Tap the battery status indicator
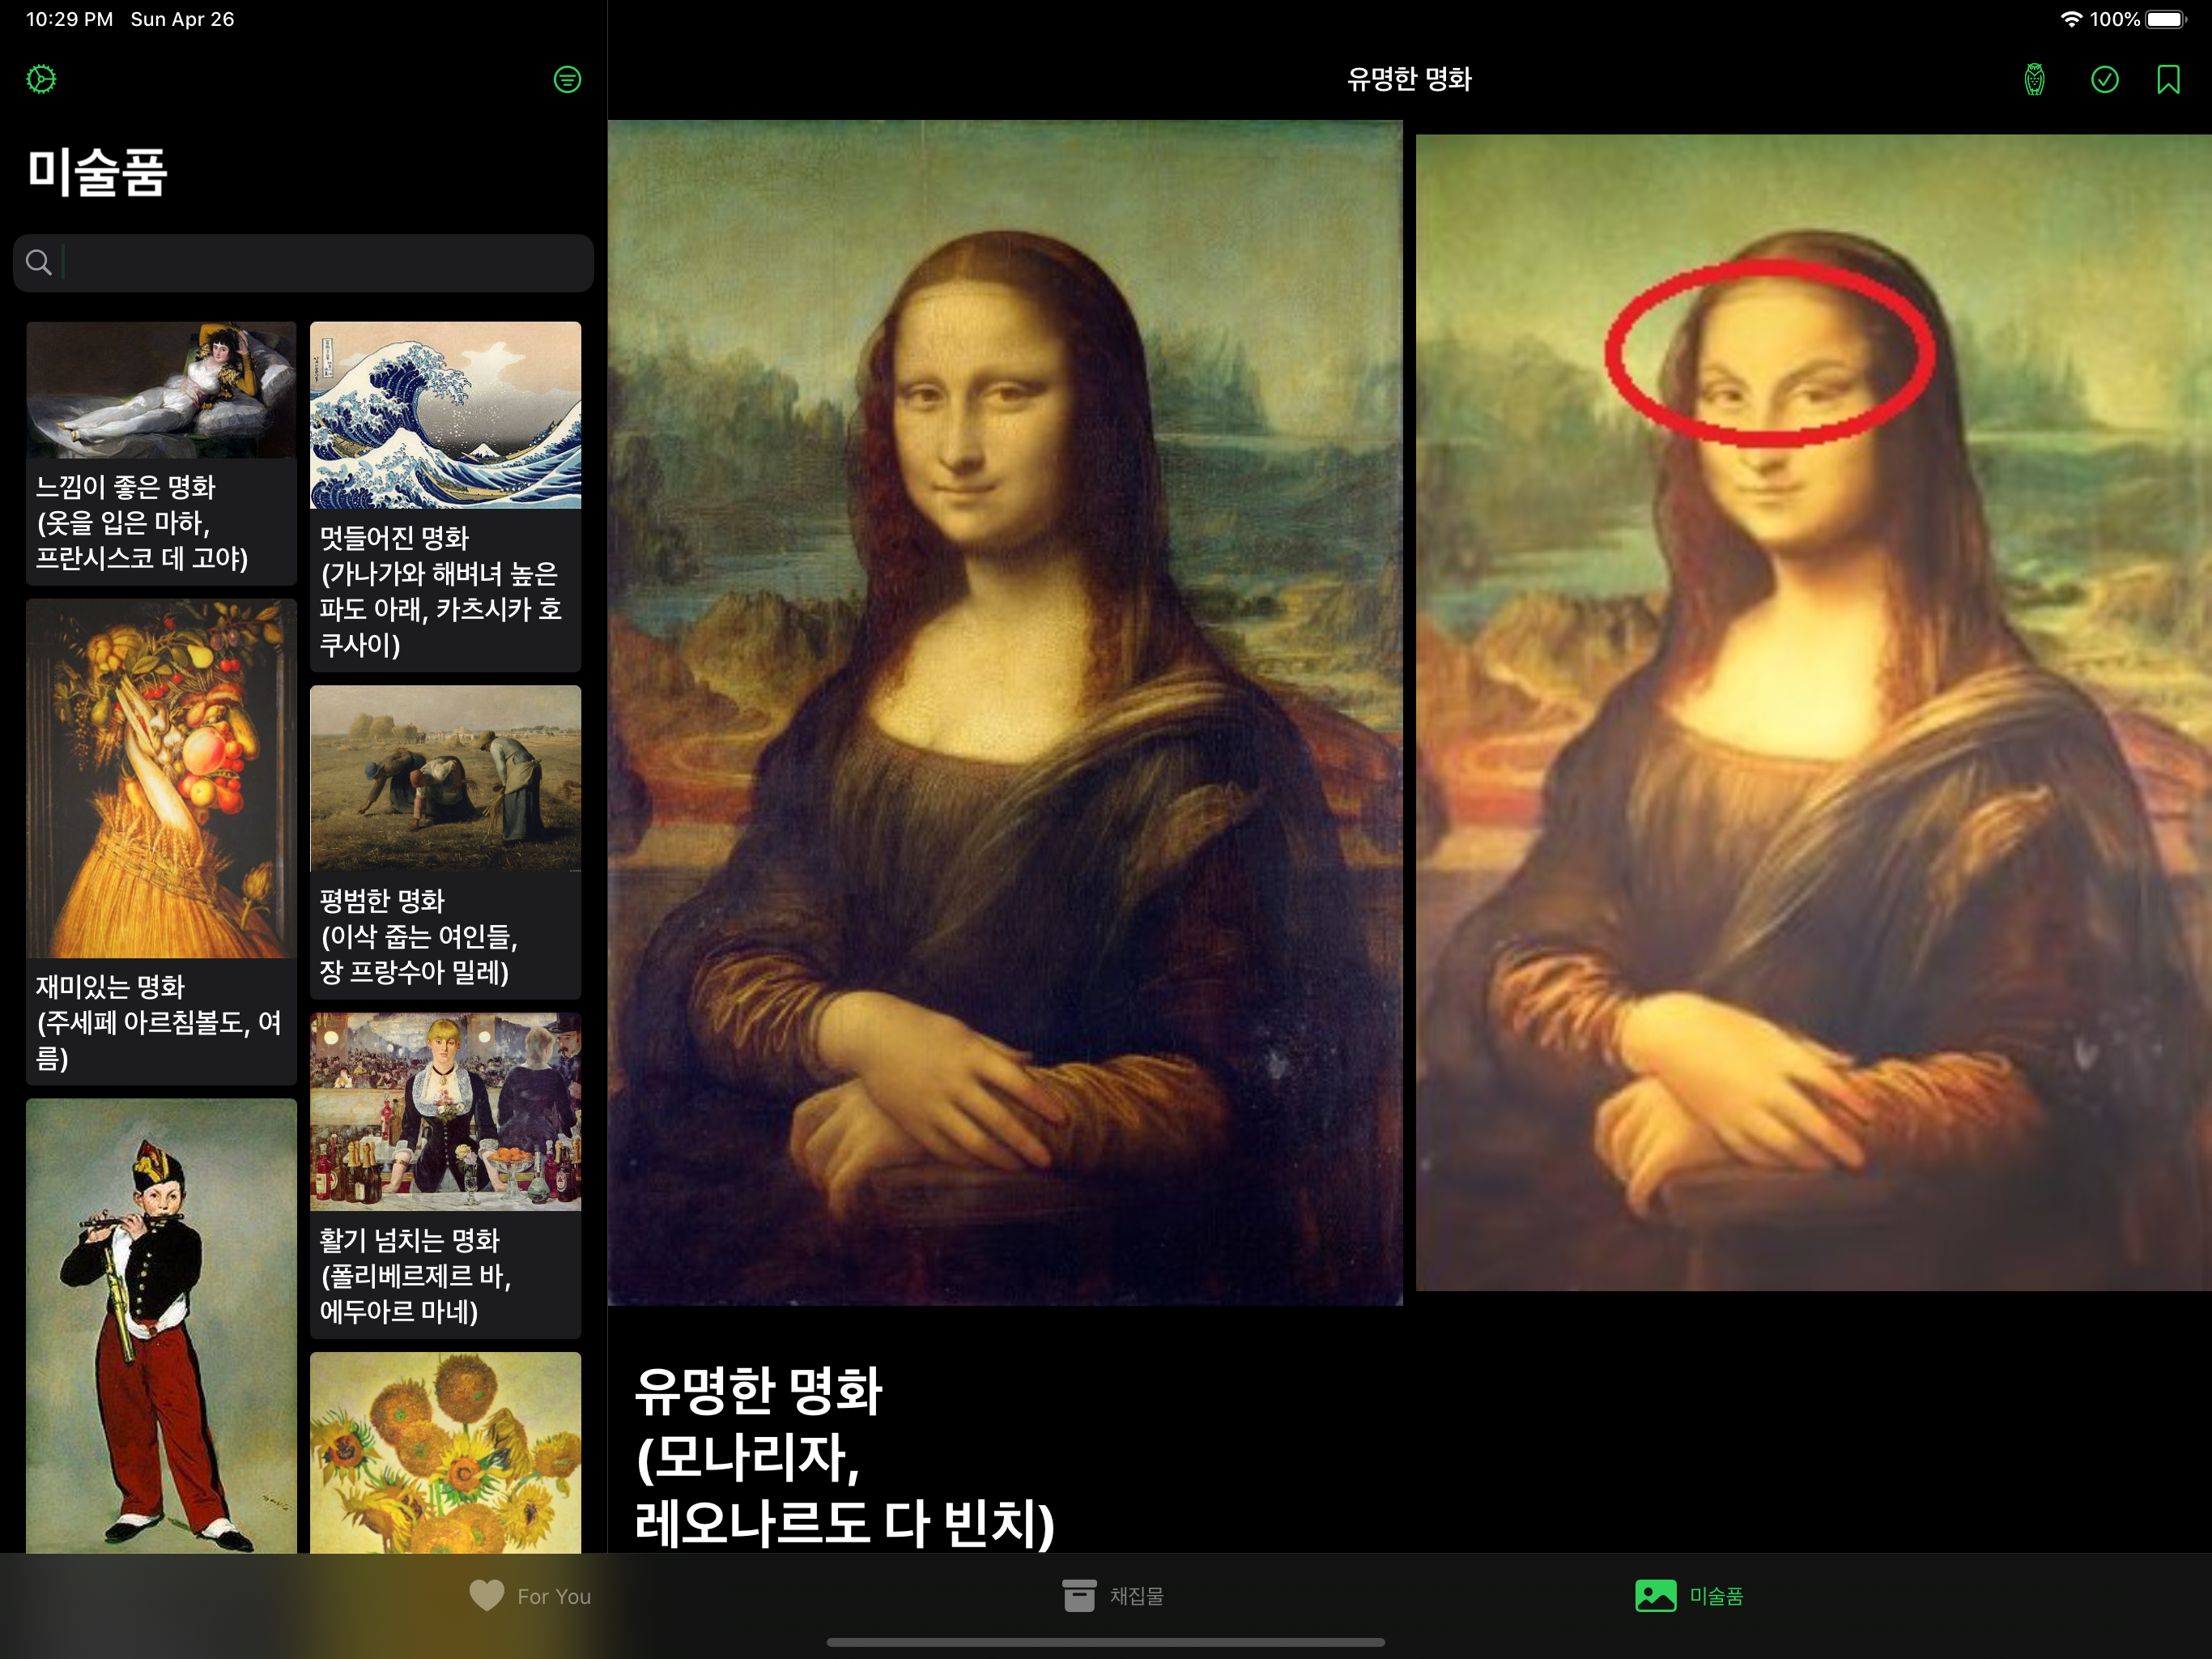Image resolution: width=2212 pixels, height=1659 pixels. tap(2166, 19)
